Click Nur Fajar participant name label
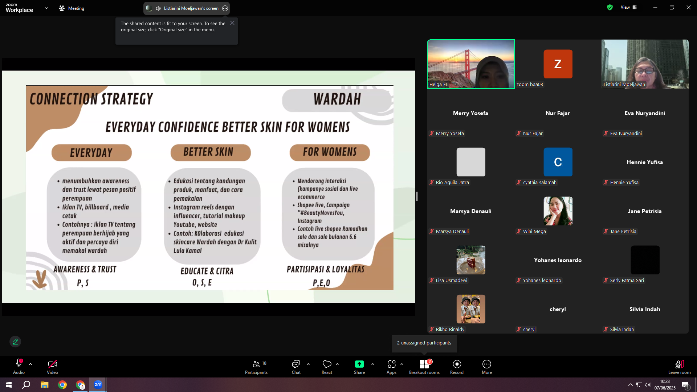 tap(533, 134)
